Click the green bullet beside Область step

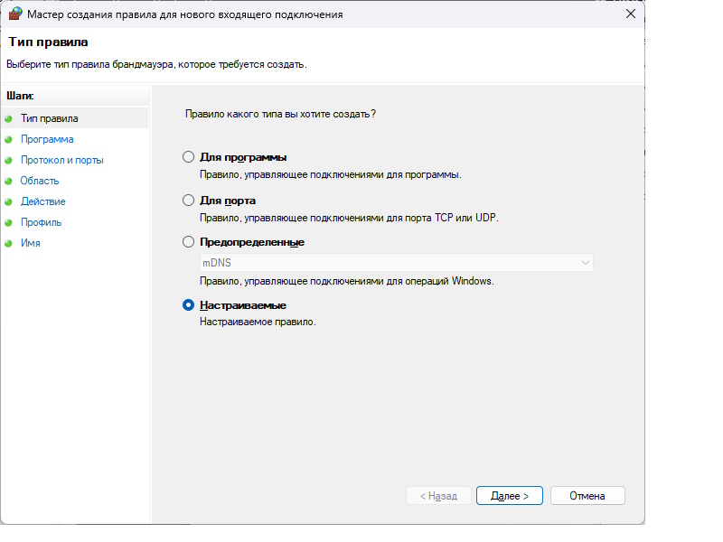(9, 181)
